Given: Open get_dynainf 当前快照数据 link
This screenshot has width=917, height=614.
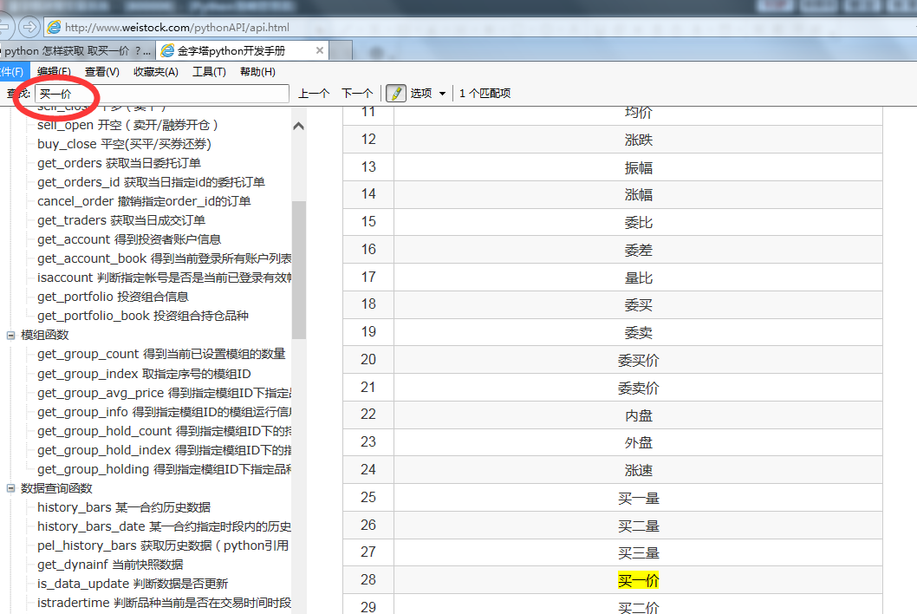Looking at the screenshot, I should point(110,565).
